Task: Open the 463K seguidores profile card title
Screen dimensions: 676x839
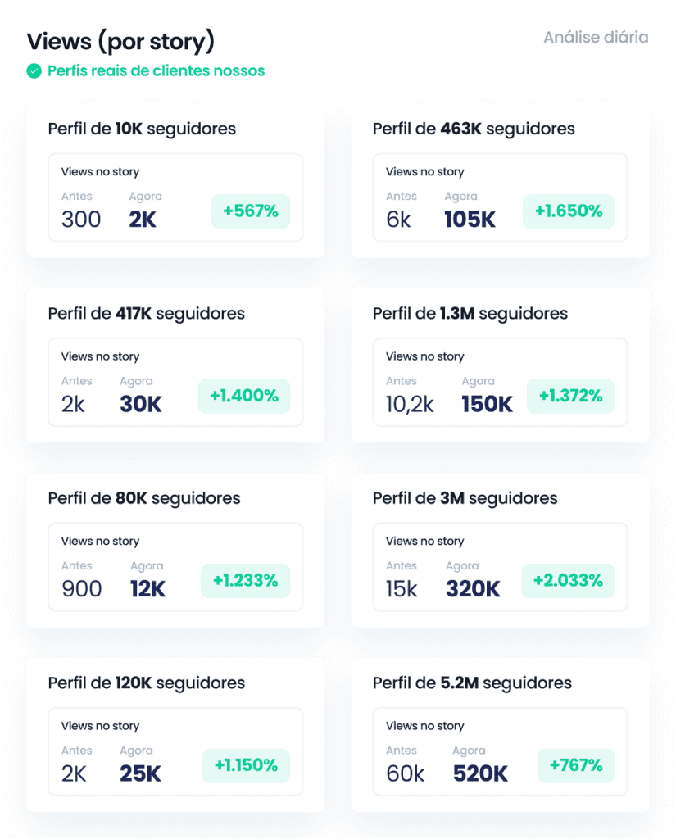Action: pos(474,129)
